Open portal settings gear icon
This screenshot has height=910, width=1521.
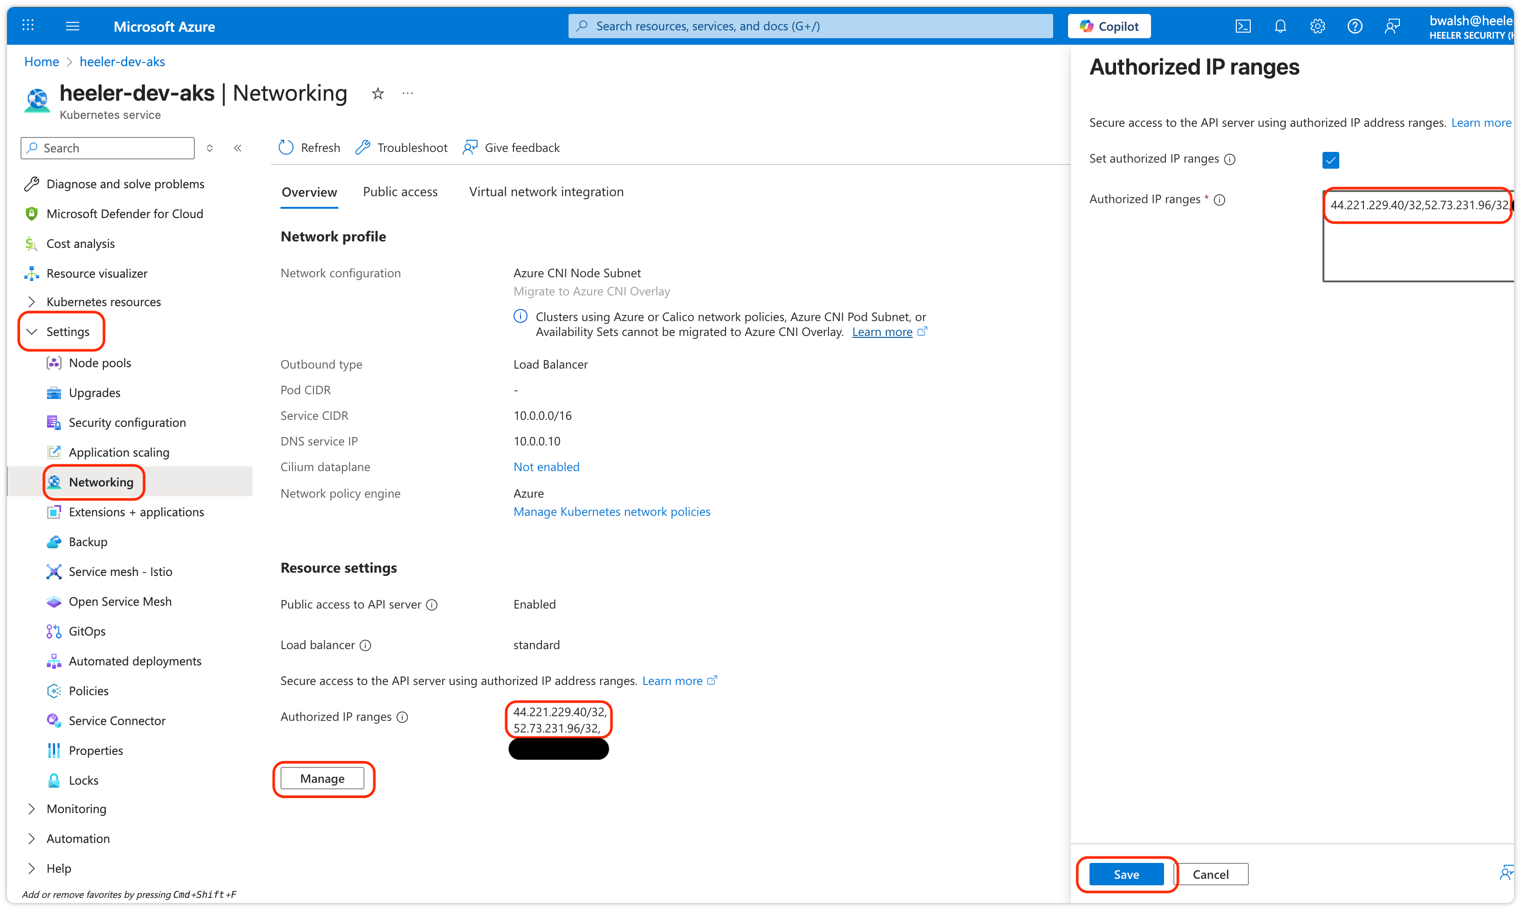click(1317, 27)
